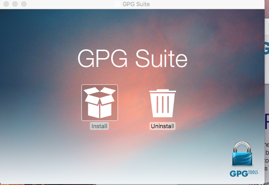Bring the background window at right forward
The width and height of the screenshot is (269, 185).
coord(266,88)
